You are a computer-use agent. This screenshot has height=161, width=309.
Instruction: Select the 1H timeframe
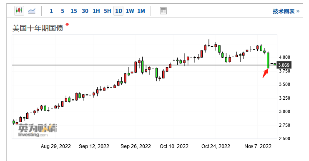(x=96, y=11)
